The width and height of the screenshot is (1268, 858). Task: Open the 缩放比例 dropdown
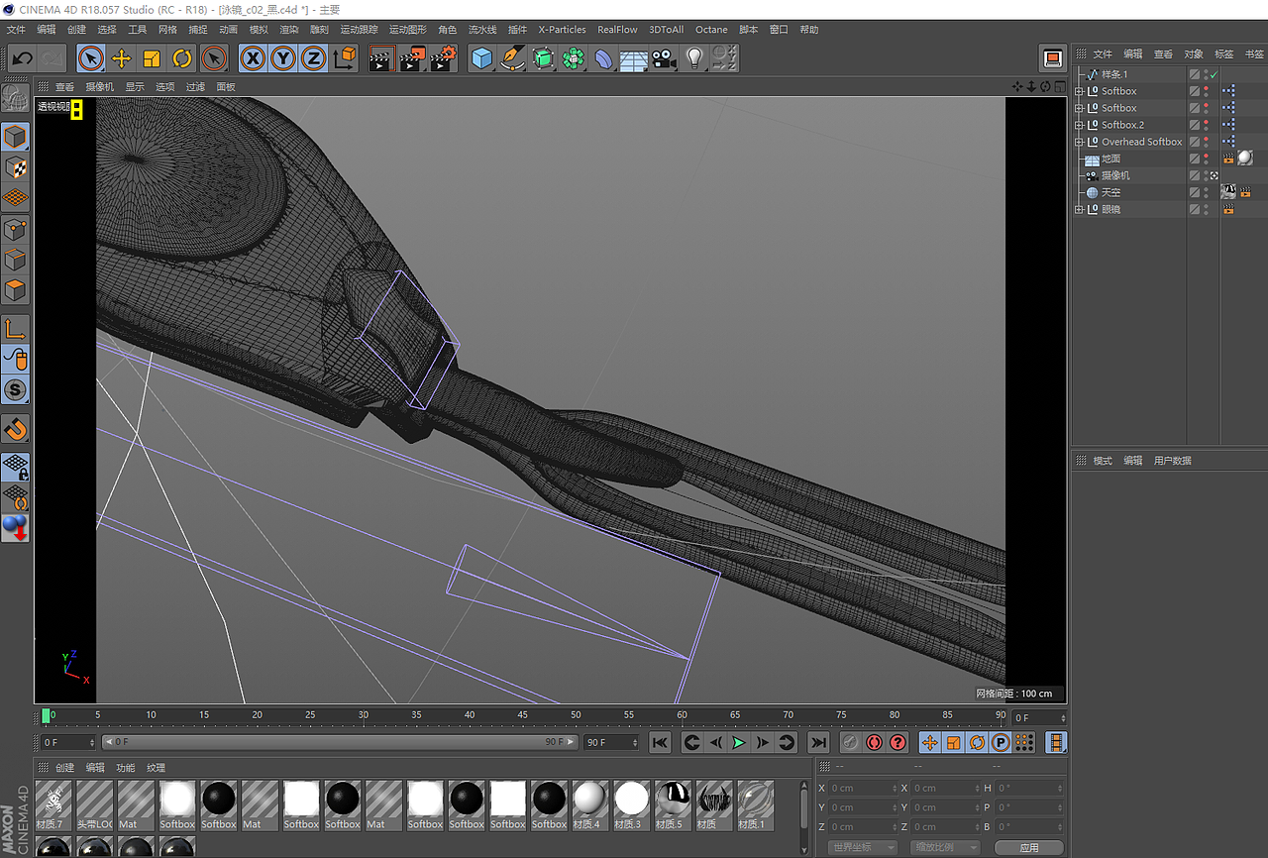(x=946, y=848)
